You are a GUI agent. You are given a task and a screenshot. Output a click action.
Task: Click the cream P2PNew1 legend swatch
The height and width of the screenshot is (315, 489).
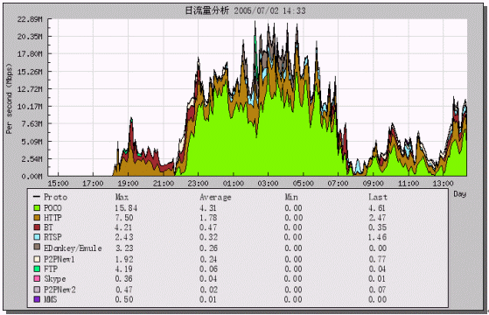[37, 259]
